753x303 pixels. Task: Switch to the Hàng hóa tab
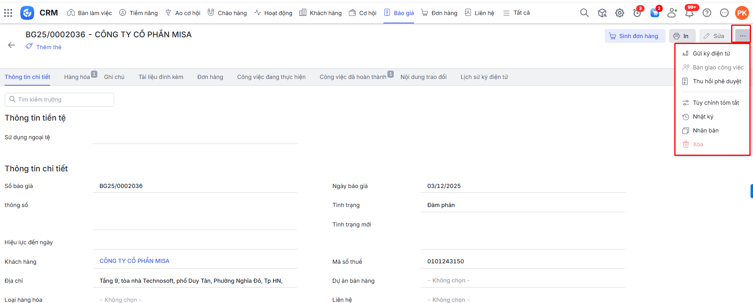77,77
